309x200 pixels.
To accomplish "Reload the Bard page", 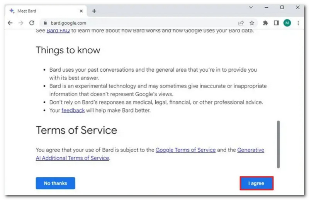I will [32, 23].
